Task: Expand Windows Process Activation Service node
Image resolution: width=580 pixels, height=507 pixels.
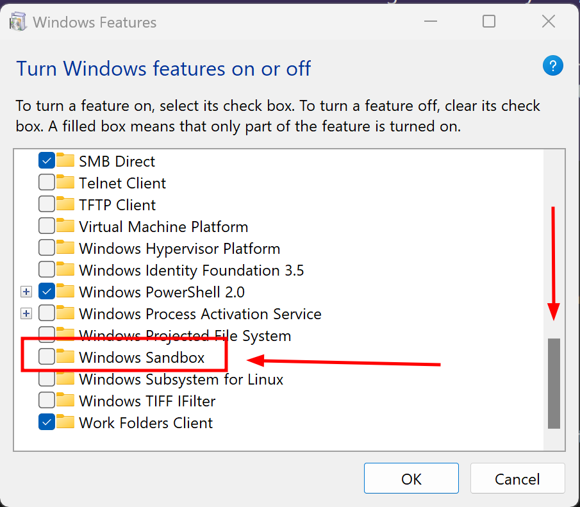Action: point(26,314)
